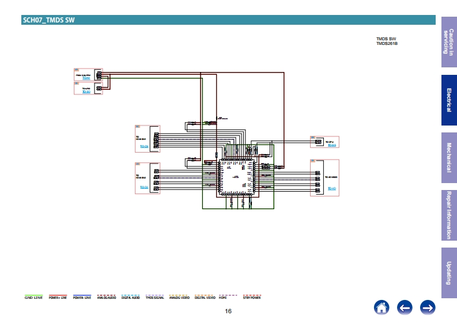
Task: Click the previous page arrow
Action: pos(405,307)
